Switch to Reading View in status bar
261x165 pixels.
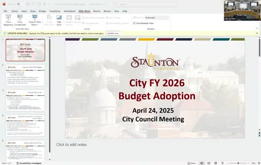point(216,163)
